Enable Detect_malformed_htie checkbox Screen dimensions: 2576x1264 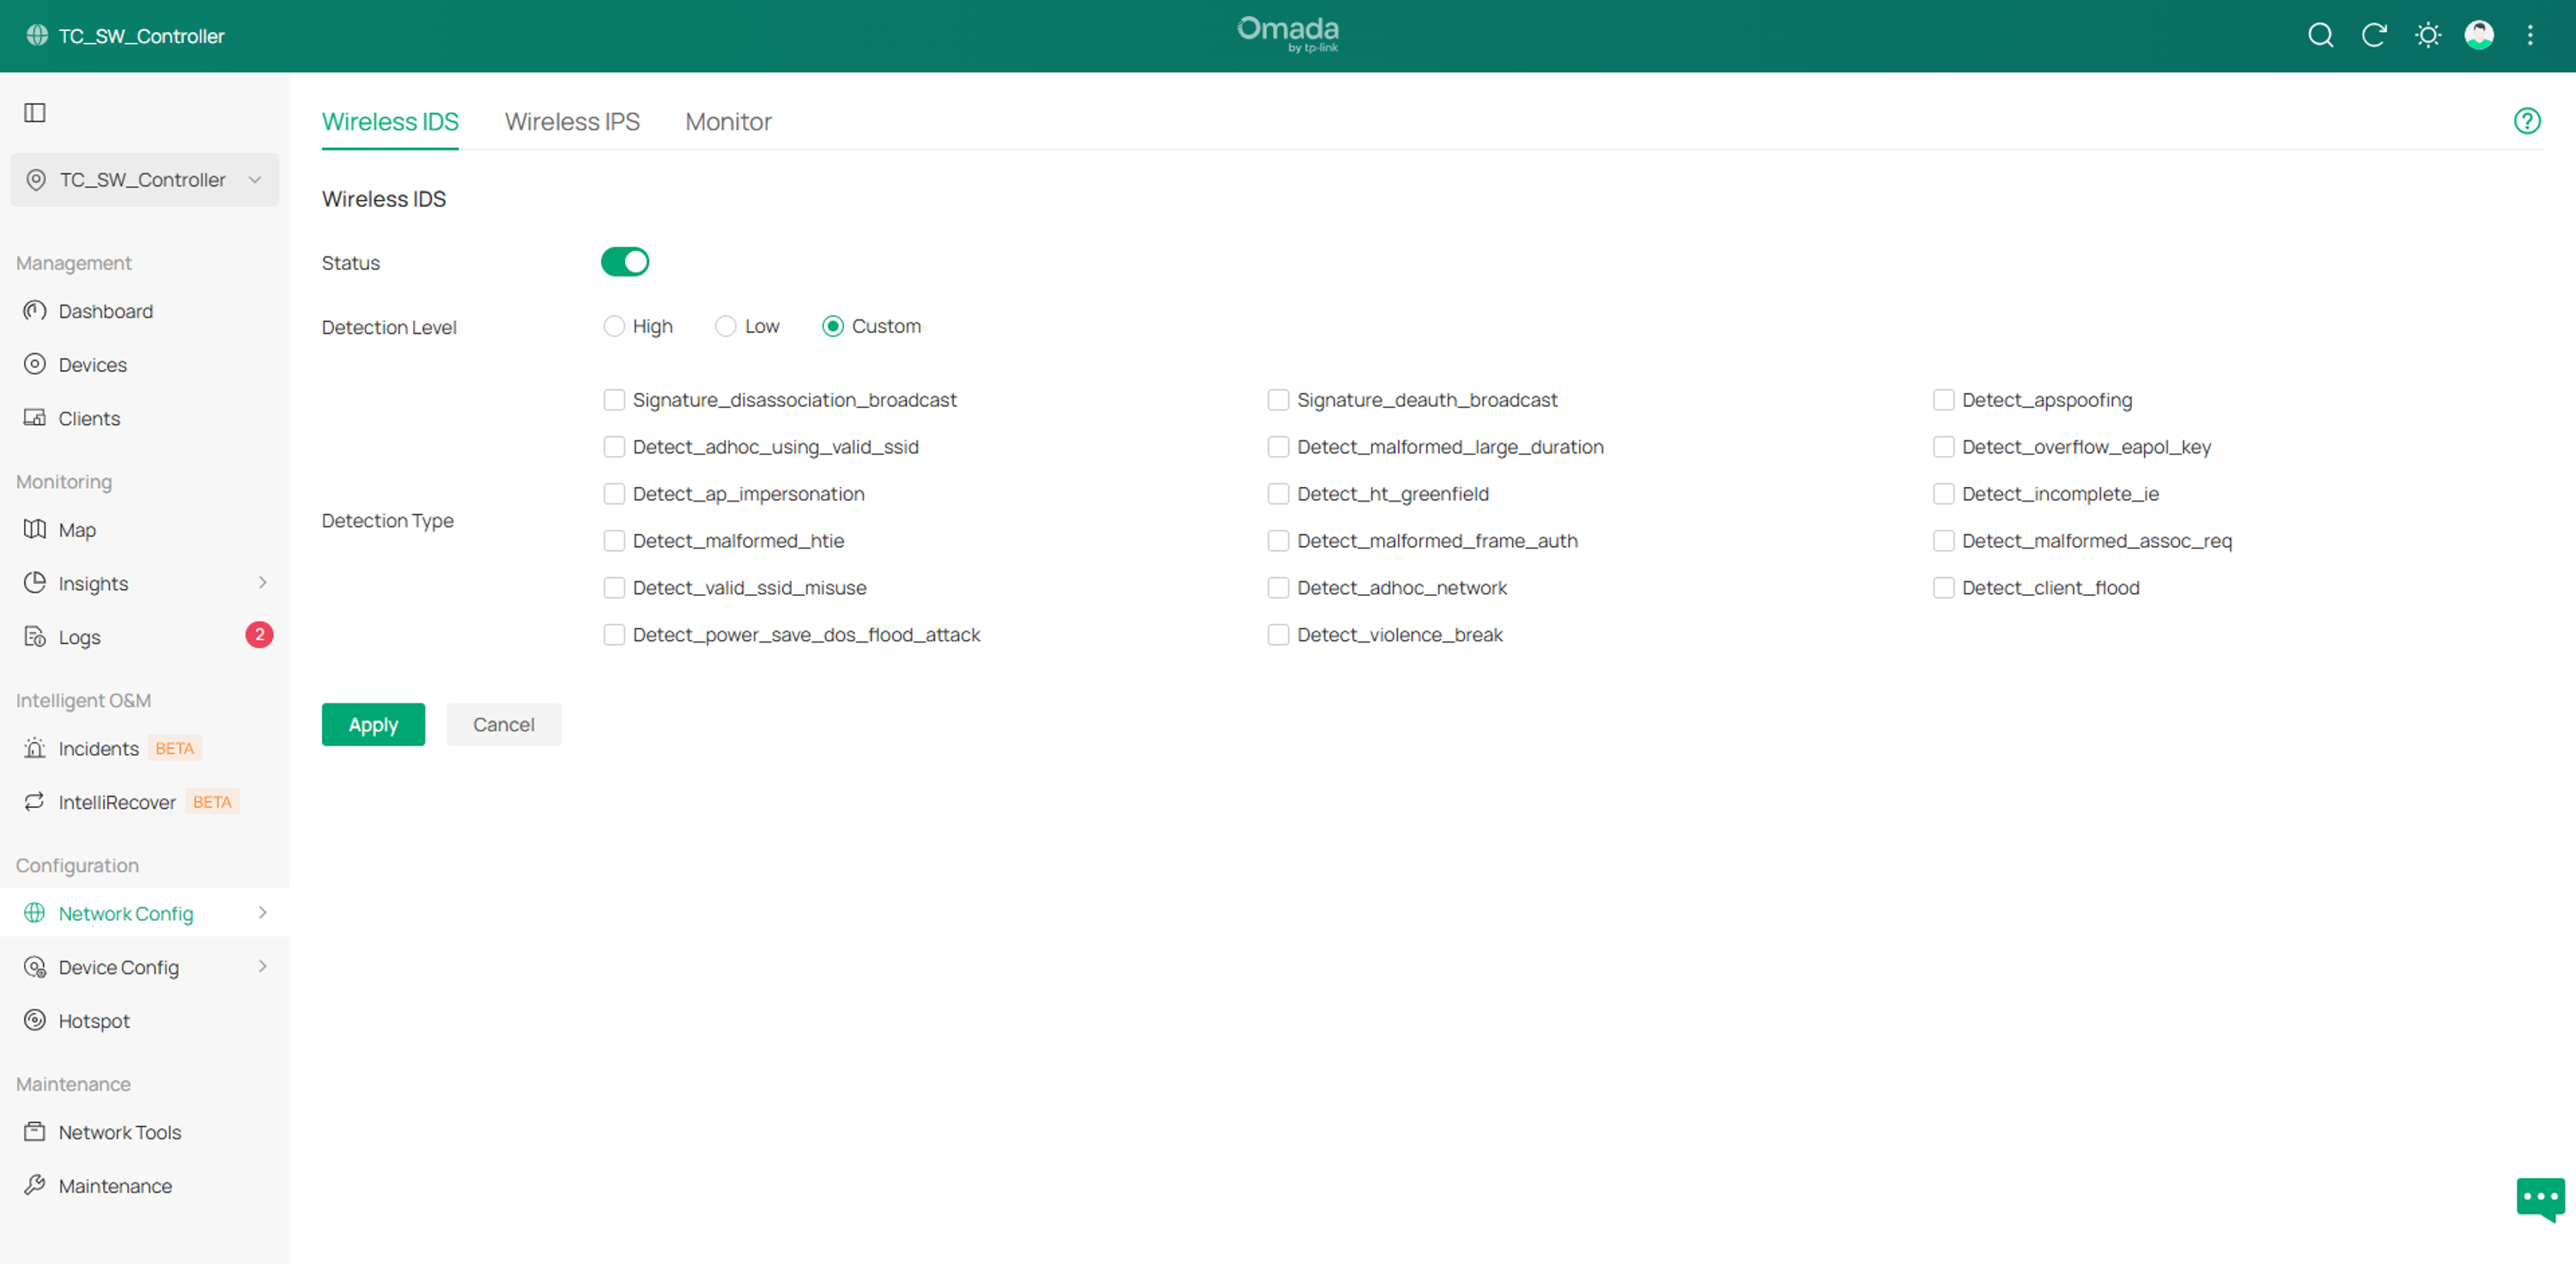[614, 541]
